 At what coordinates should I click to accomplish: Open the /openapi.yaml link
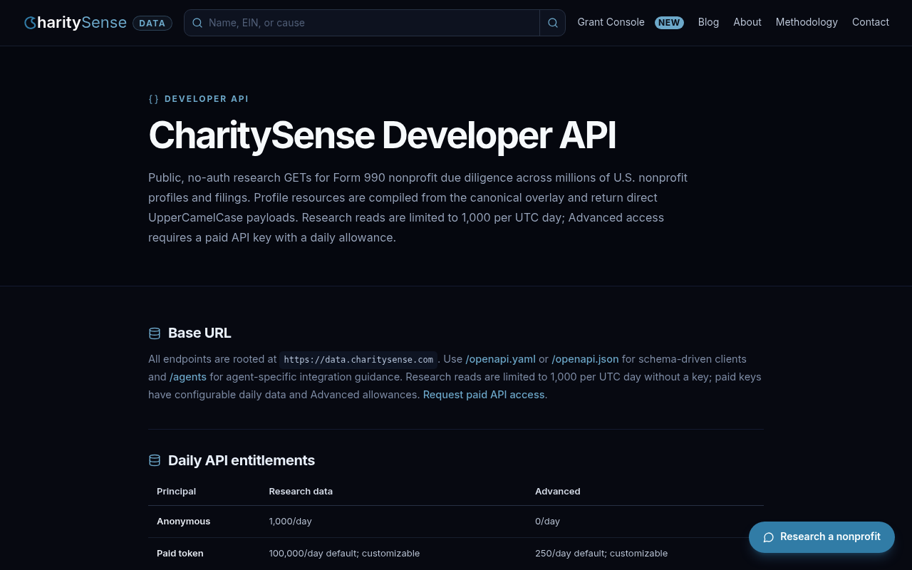(x=501, y=359)
